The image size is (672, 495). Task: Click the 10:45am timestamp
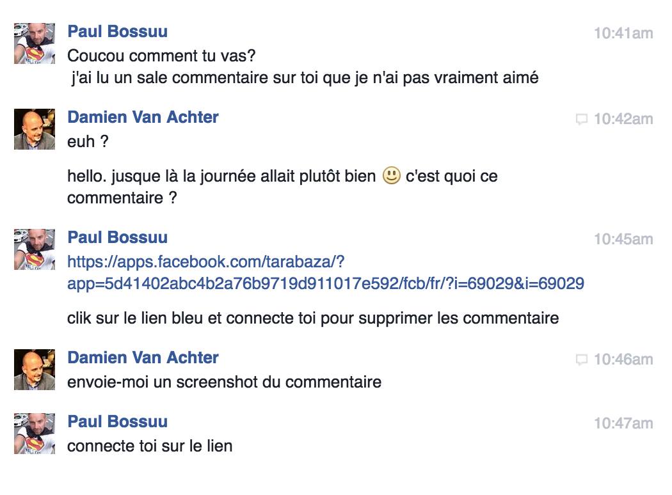click(623, 239)
